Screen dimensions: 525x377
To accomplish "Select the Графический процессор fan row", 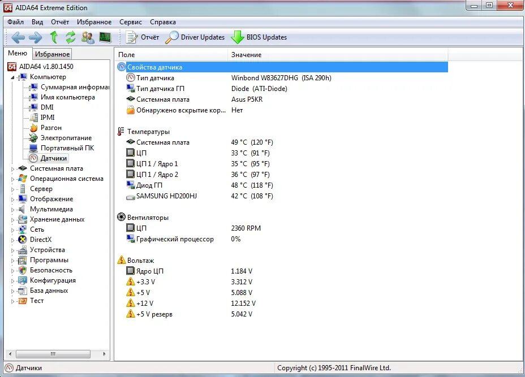I will (282, 239).
